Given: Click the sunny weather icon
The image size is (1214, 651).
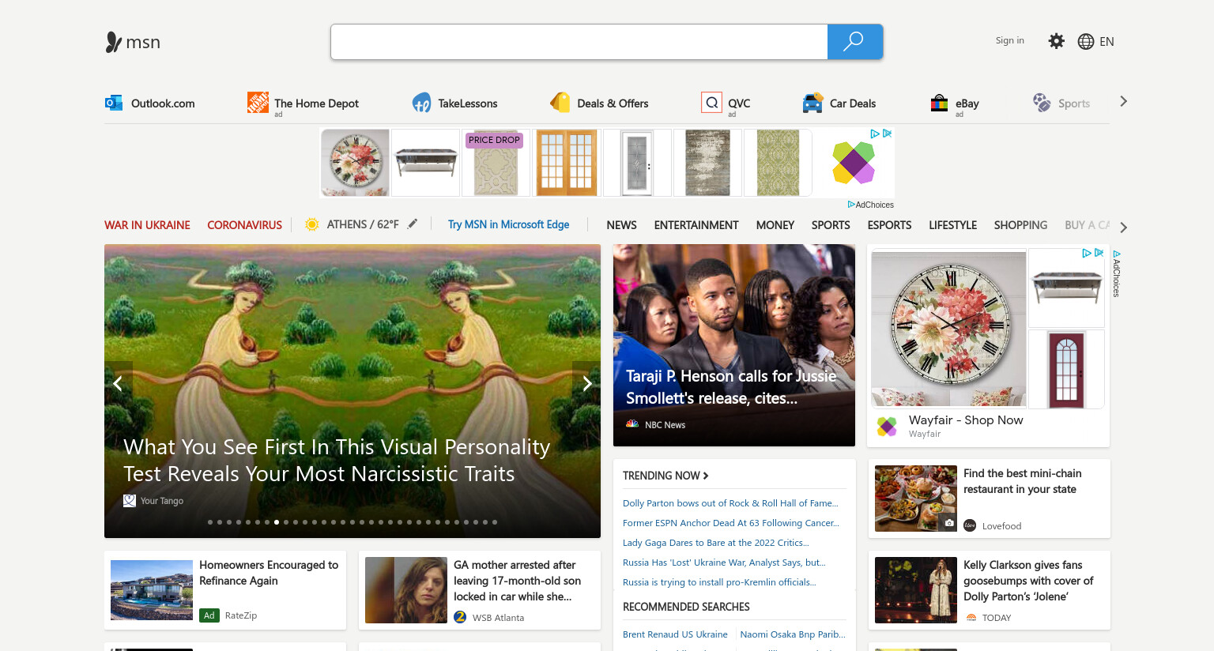Looking at the screenshot, I should coord(312,224).
